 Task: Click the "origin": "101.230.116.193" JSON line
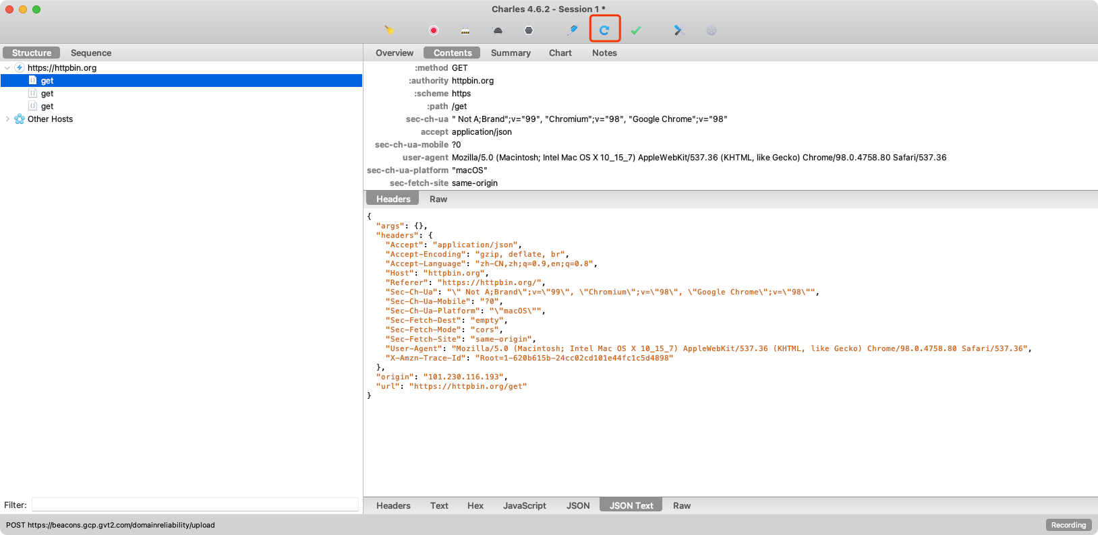point(442,377)
